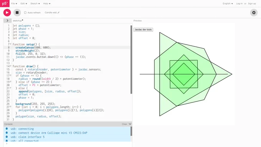Fold the else block at line 21
Image resolution: width=261 pixels, height=147 pixels.
pyautogui.click(x=10, y=88)
